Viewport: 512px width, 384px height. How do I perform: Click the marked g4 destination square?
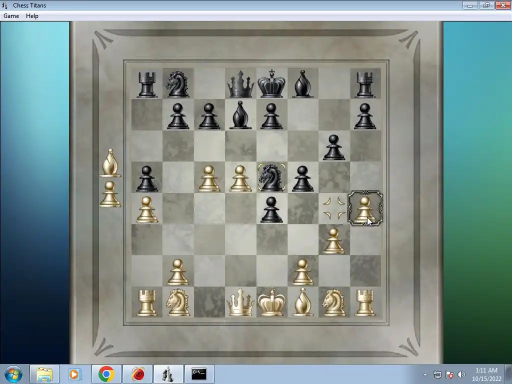pos(333,208)
